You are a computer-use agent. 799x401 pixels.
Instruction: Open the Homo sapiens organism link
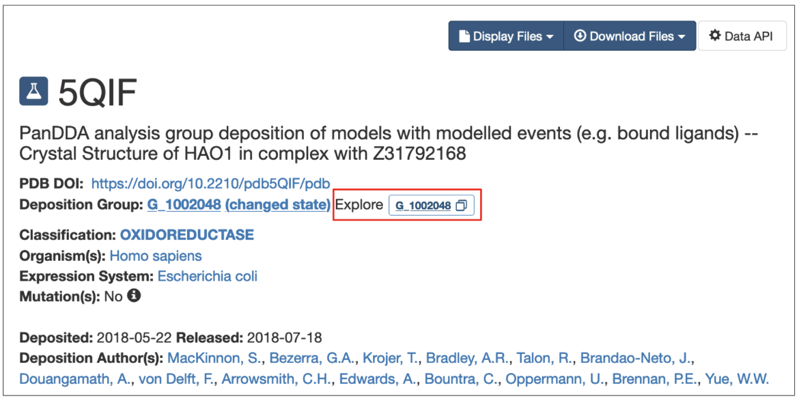pos(156,255)
